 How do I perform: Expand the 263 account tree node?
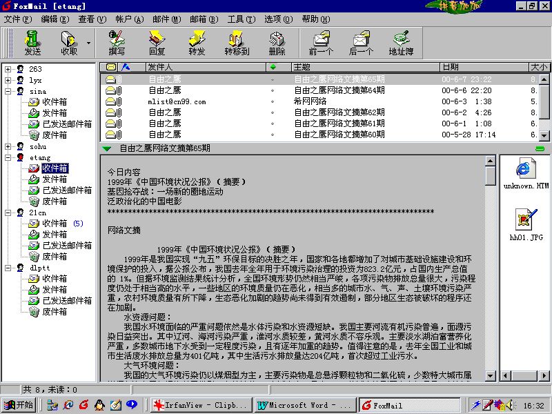click(x=8, y=69)
